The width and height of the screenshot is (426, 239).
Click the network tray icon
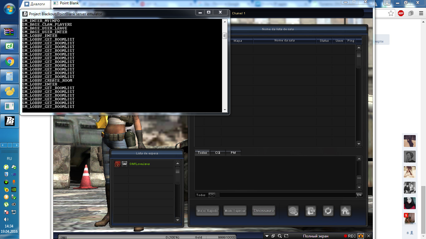coord(13,212)
